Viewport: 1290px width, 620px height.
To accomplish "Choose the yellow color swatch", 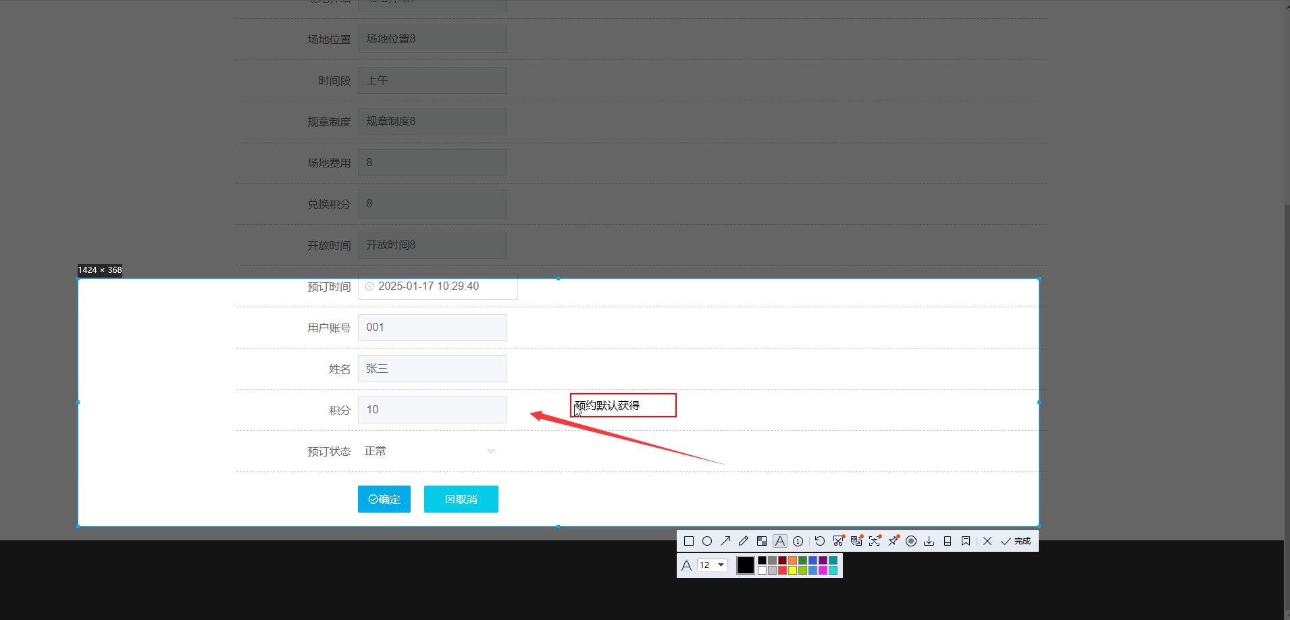I will [x=792, y=571].
